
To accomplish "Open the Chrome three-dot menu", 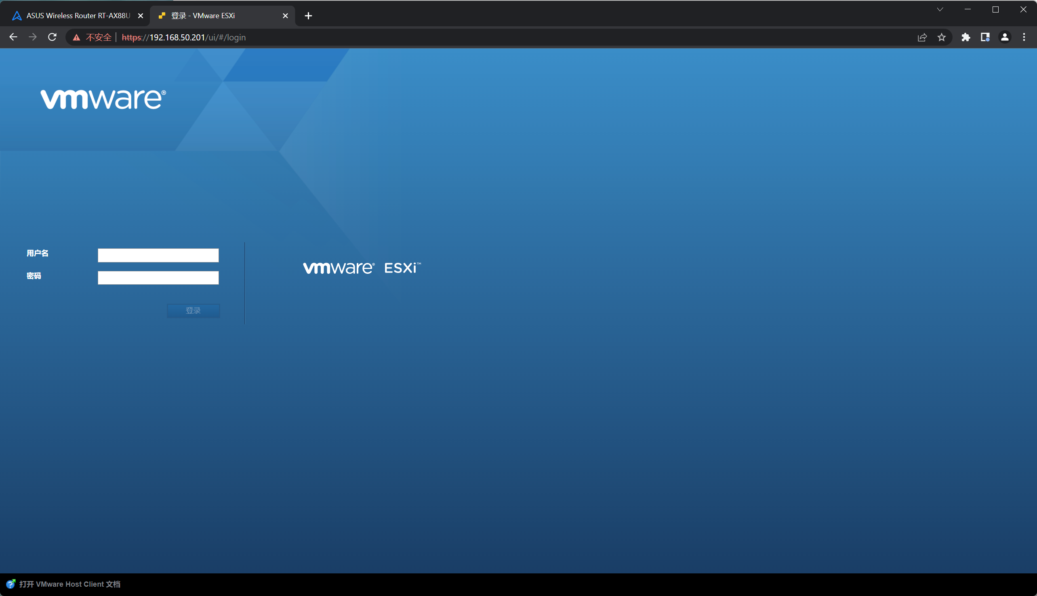I will click(x=1024, y=37).
